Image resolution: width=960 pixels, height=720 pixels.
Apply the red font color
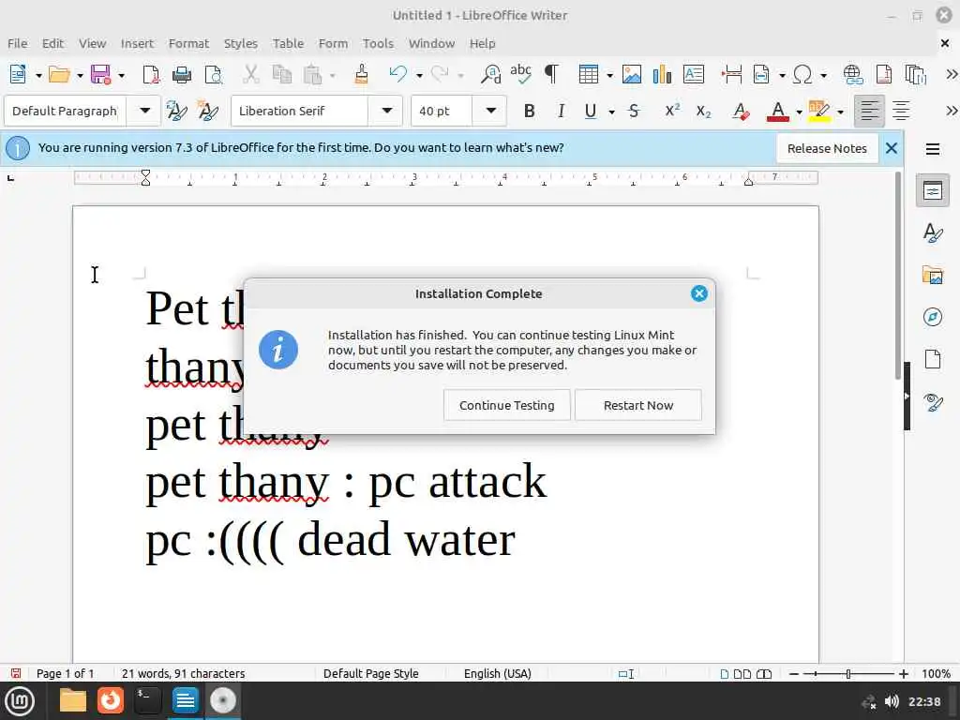pos(777,111)
